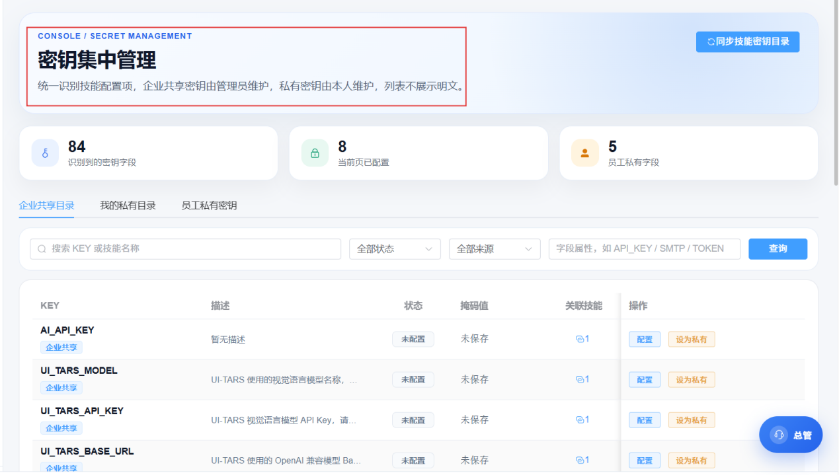Click the 员工私有字段 card label
The width and height of the screenshot is (839, 475).
coord(633,163)
